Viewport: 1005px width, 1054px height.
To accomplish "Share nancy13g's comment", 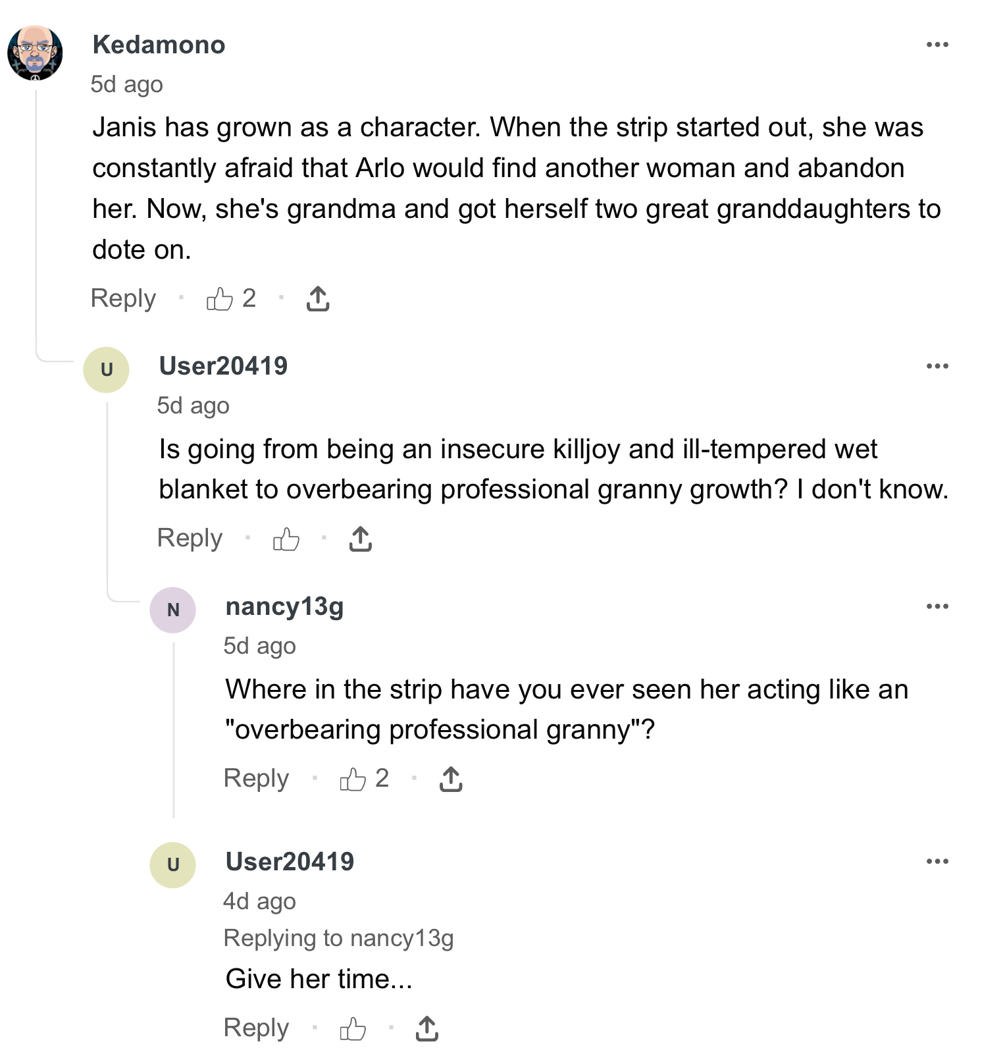I will click(x=451, y=779).
